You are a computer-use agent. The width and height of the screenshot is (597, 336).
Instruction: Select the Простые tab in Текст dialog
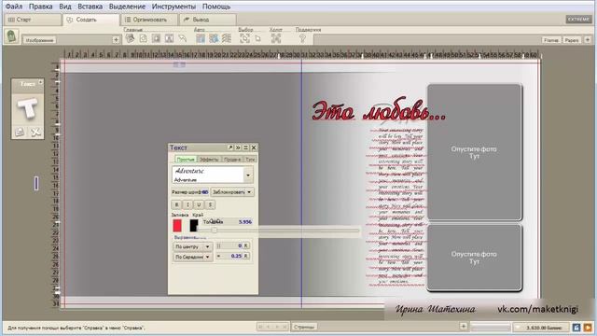(186, 160)
